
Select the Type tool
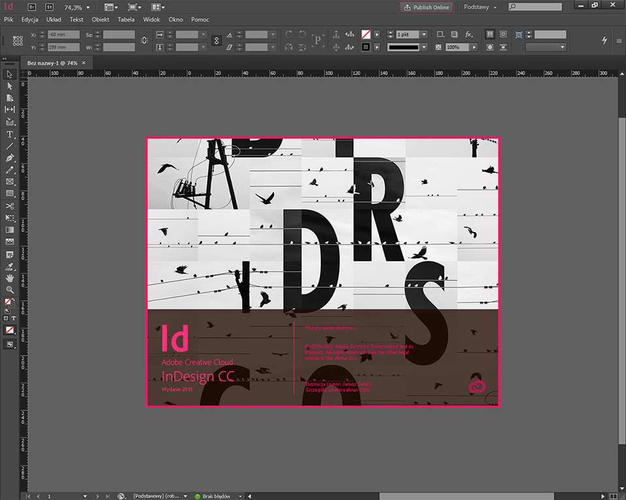click(10, 134)
